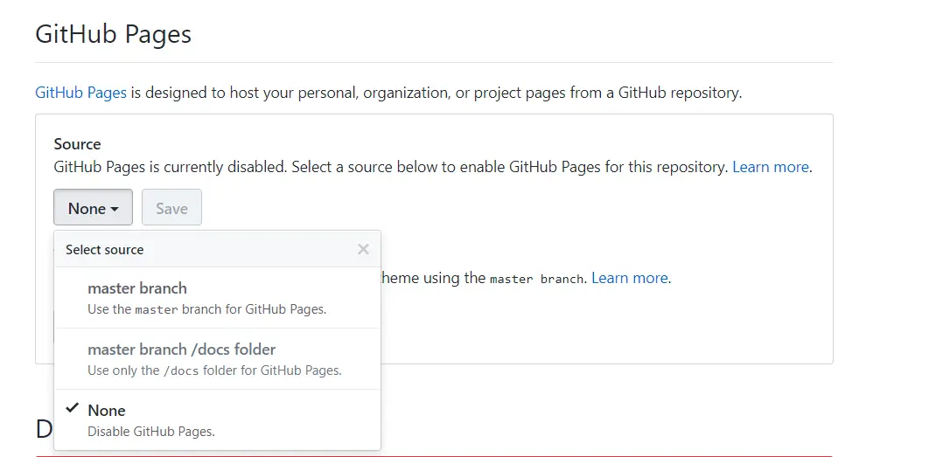Screen dimensions: 929x457
Task: Close the Select source popup
Action: [x=363, y=249]
